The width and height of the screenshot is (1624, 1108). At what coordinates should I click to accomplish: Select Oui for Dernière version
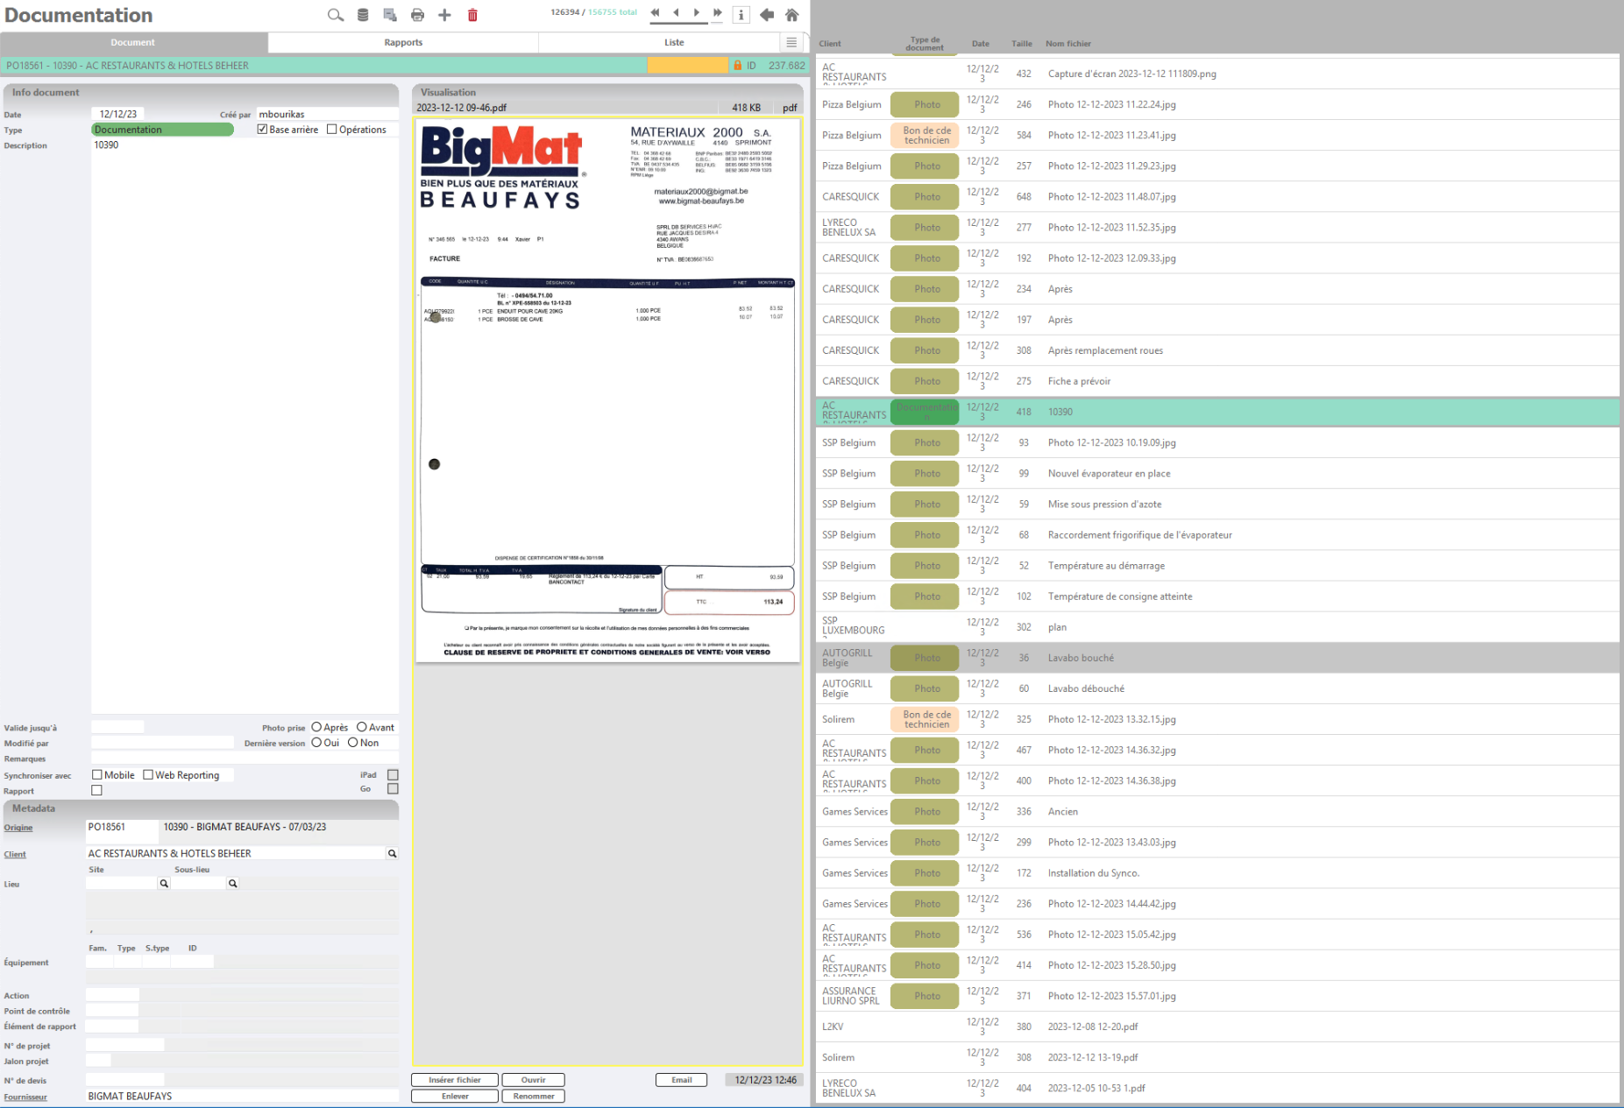pos(316,743)
